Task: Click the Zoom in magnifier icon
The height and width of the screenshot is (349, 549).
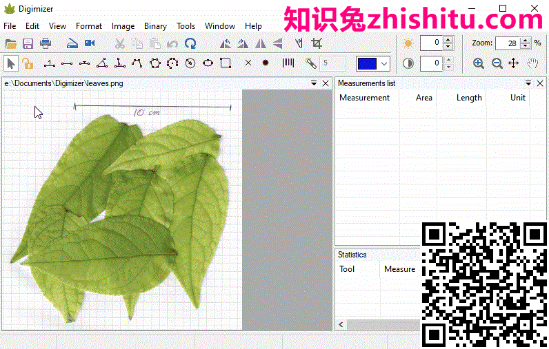Action: (x=478, y=63)
